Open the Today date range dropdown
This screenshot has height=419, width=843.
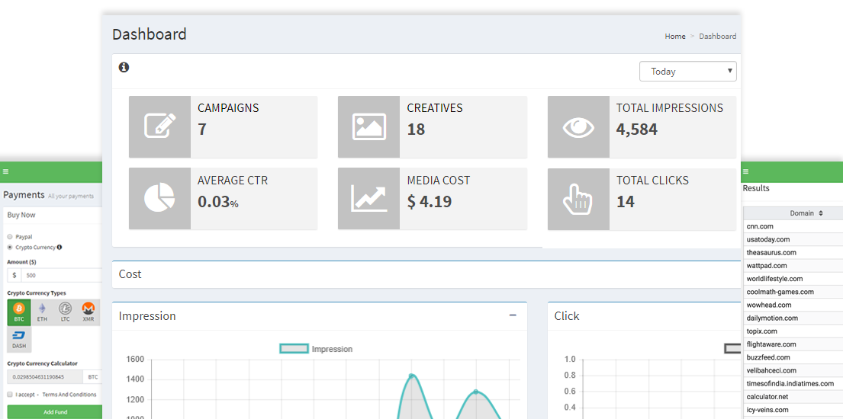pyautogui.click(x=687, y=71)
